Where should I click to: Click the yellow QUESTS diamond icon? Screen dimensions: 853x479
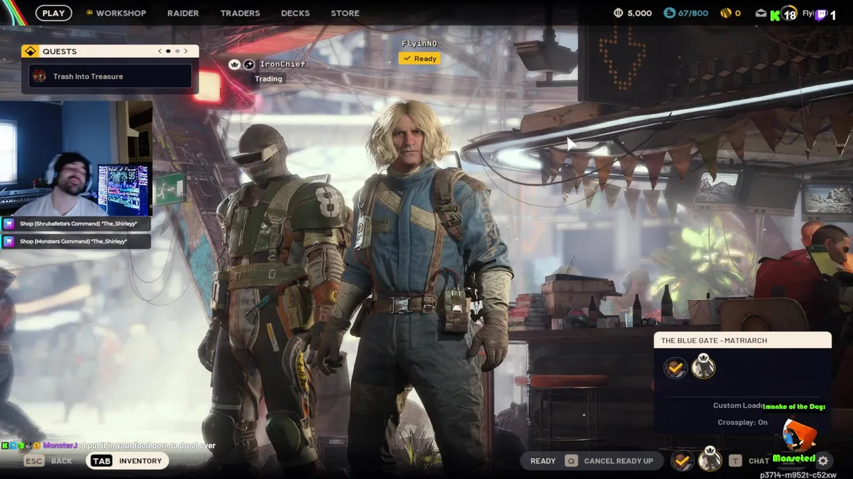(x=30, y=51)
